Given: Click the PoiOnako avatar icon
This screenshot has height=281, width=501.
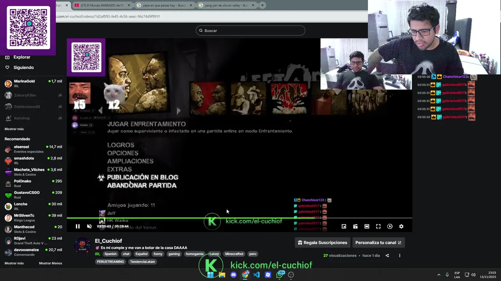Looking at the screenshot, I should pyautogui.click(x=8, y=183).
